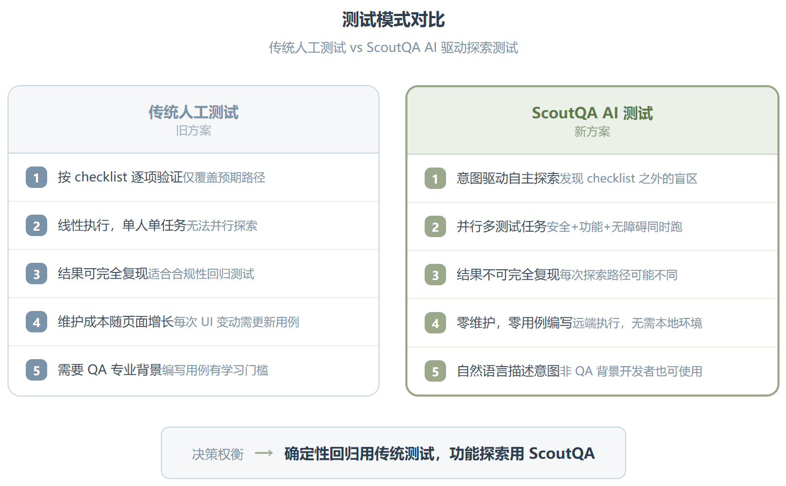
Task: Select text 安全+功能+无障碍同时跑
Action: (x=614, y=227)
